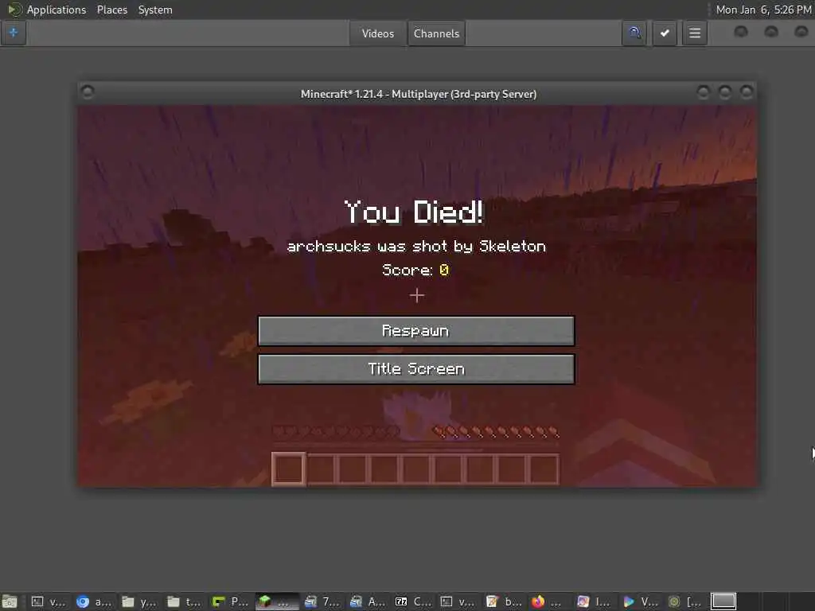Image resolution: width=815 pixels, height=611 pixels.
Task: Click the Minecraft window menu button at title-bar left
Action: (x=88, y=92)
